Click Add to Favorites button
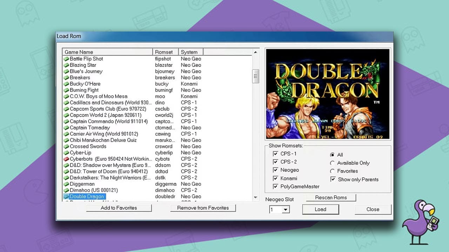Viewport: 449px width, 252px height. pos(119,208)
